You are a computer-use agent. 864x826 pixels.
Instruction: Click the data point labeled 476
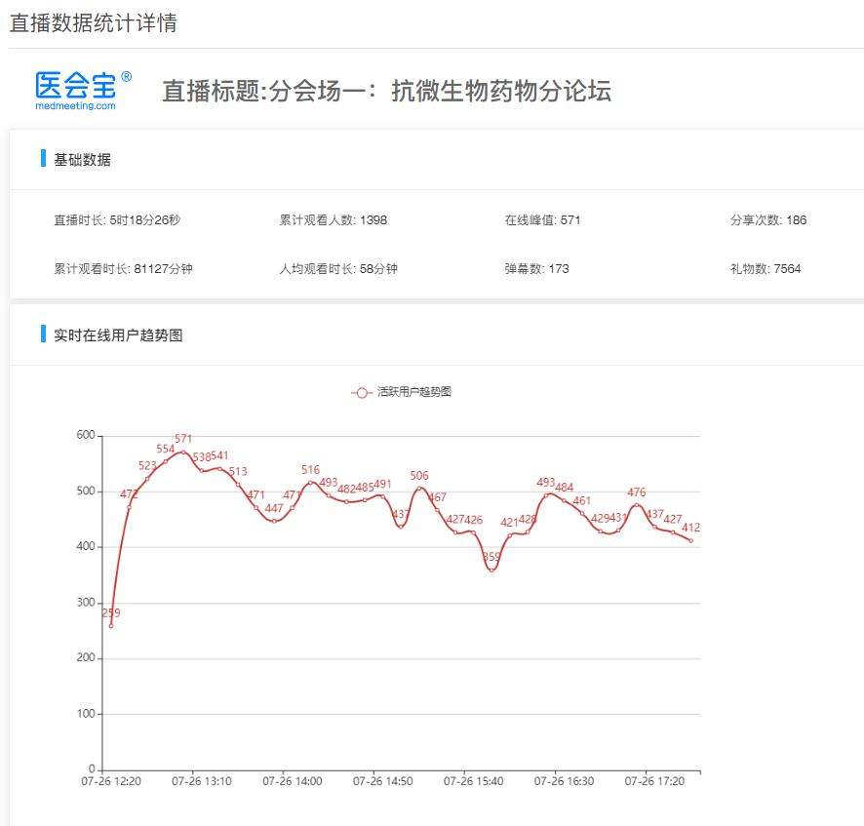(x=637, y=505)
